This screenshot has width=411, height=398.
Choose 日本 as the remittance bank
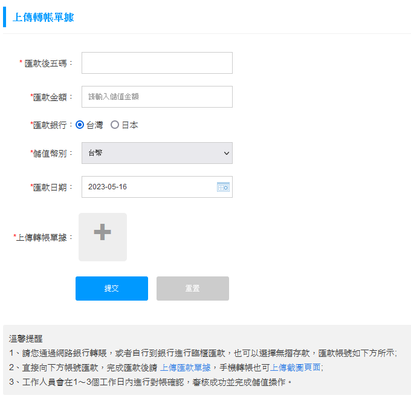[x=115, y=125]
